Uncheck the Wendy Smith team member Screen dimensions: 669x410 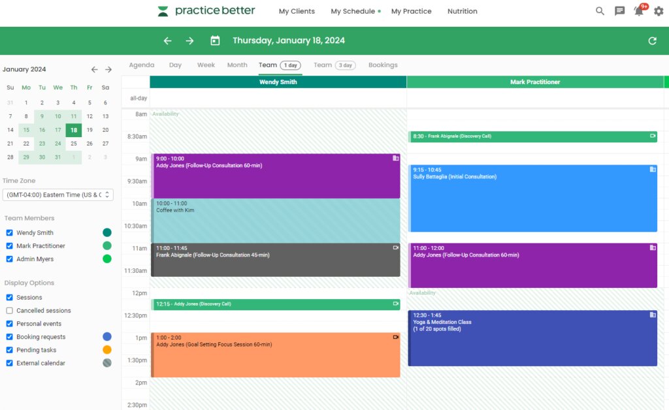(x=9, y=233)
